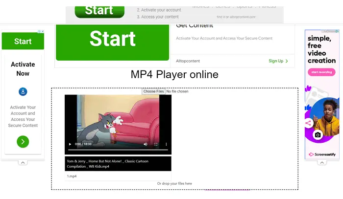This screenshot has width=343, height=199.
Task: Enter fullscreen mode on the video player
Action: [156, 144]
